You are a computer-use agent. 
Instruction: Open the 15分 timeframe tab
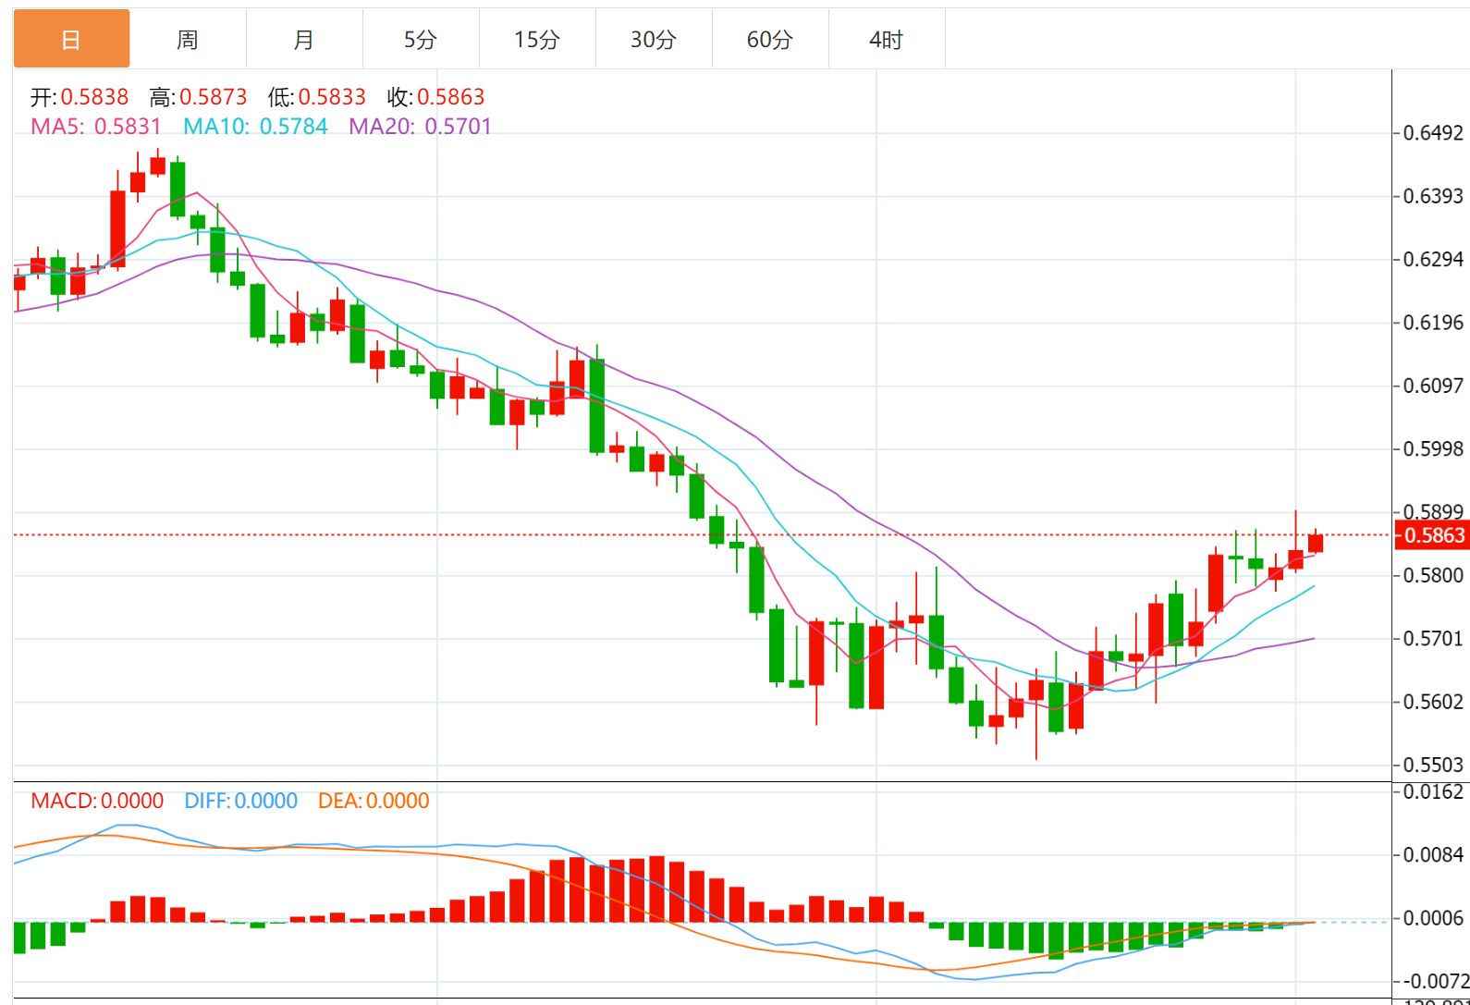point(537,40)
